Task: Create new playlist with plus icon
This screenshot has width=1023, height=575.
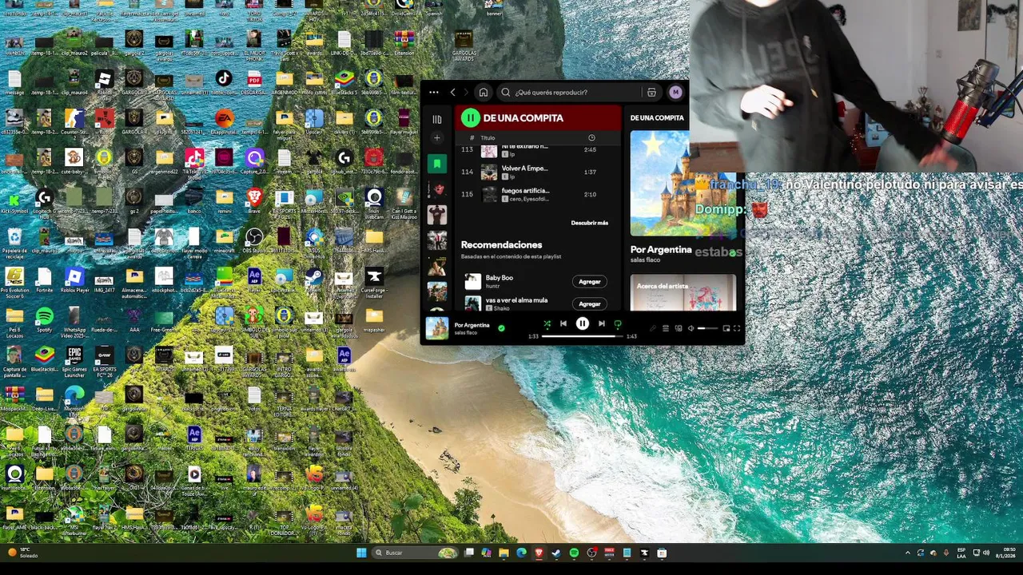Action: 436,138
